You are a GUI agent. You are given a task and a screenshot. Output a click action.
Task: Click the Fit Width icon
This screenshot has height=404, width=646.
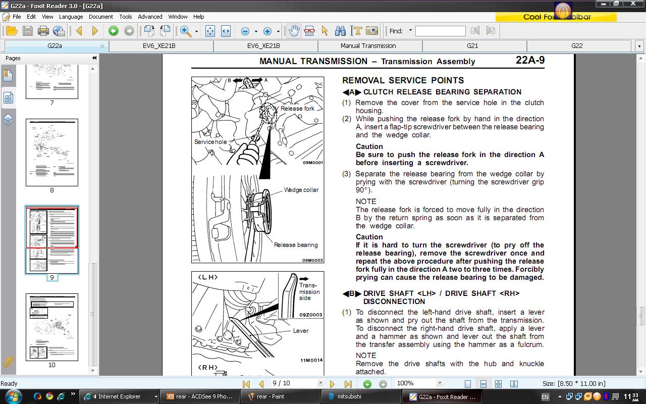click(226, 31)
